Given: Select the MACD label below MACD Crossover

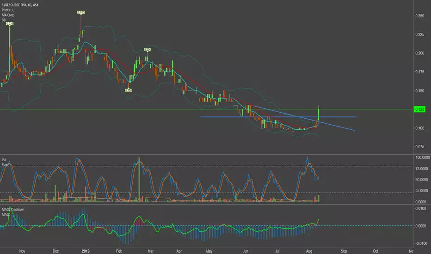Looking at the screenshot, I should [x=6, y=214].
